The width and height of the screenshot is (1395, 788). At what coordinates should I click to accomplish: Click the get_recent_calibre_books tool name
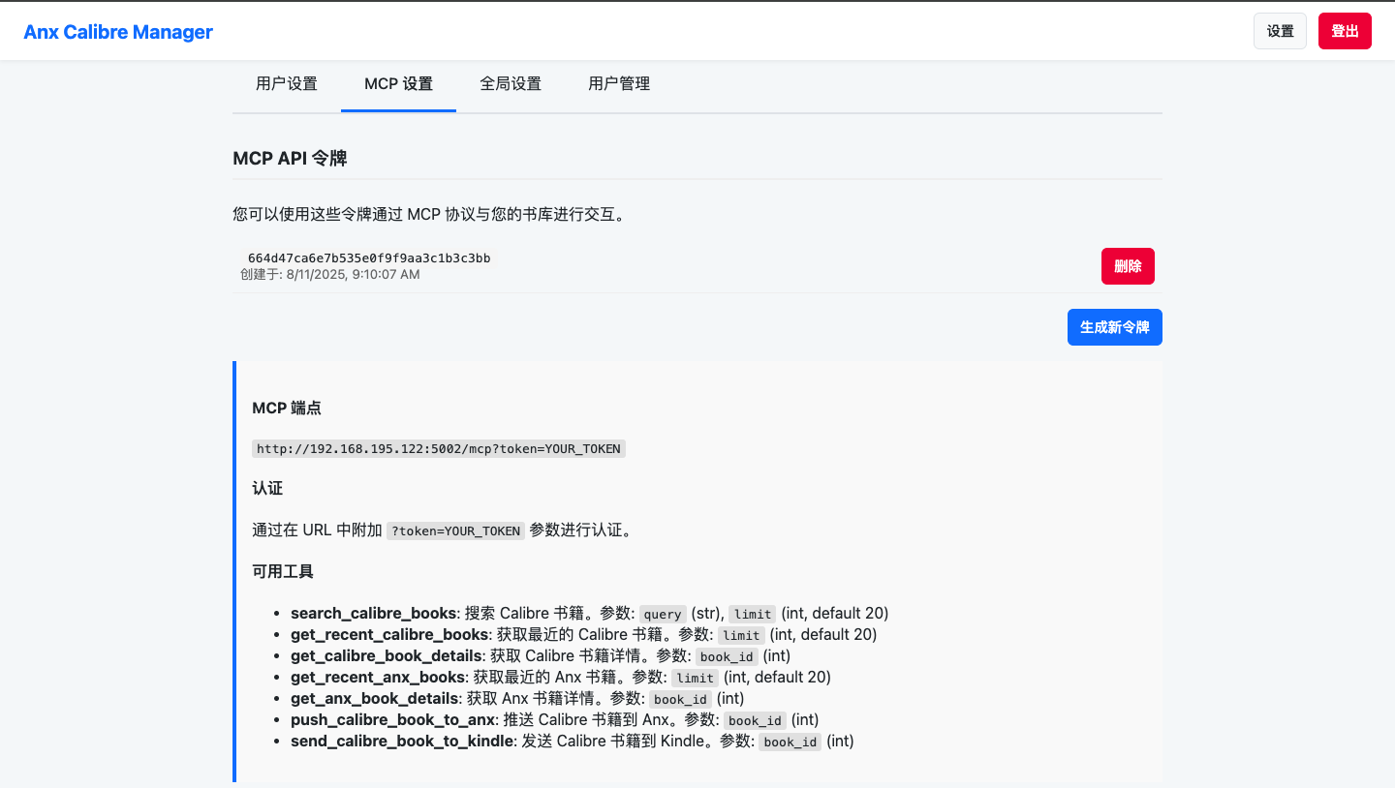pos(389,635)
